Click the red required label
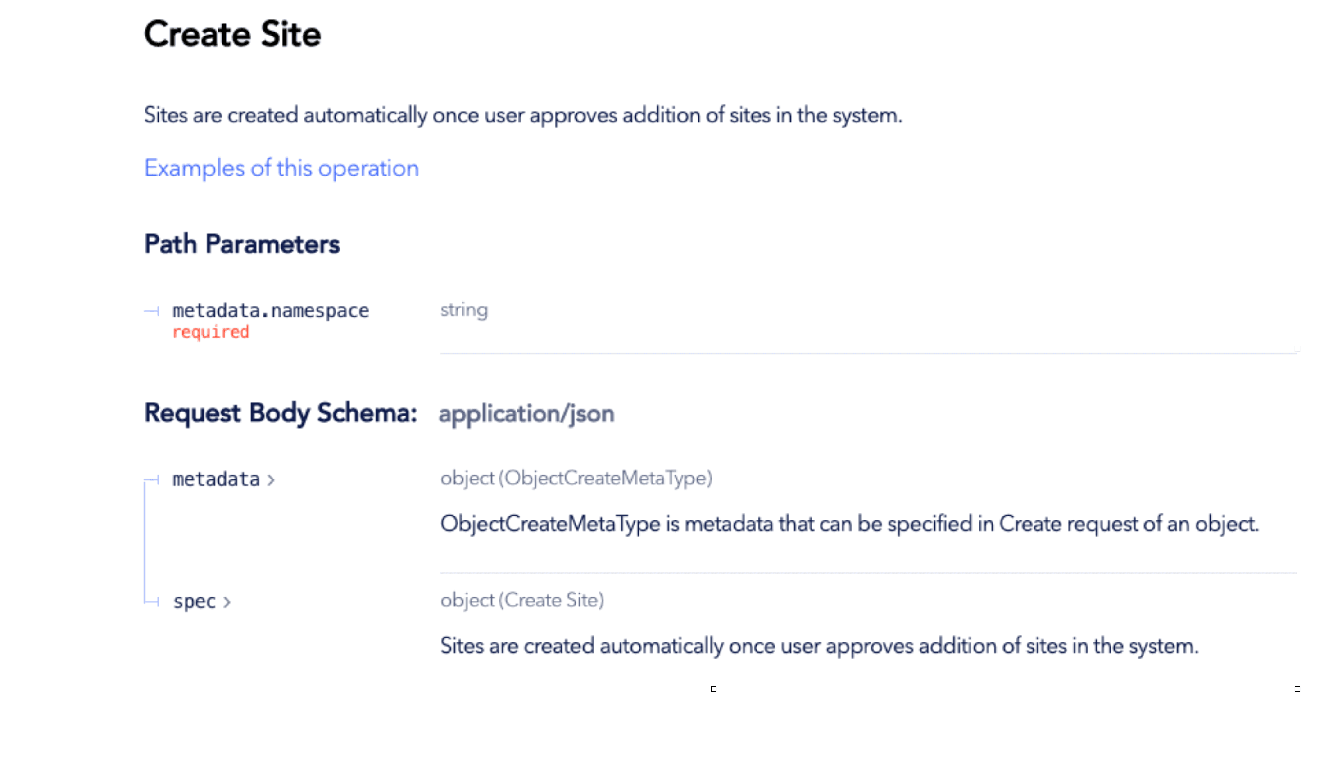 coord(210,332)
